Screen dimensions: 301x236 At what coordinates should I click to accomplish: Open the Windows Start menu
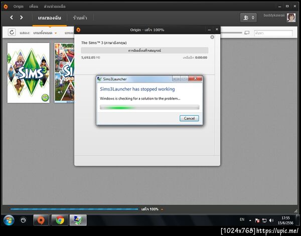9,220
